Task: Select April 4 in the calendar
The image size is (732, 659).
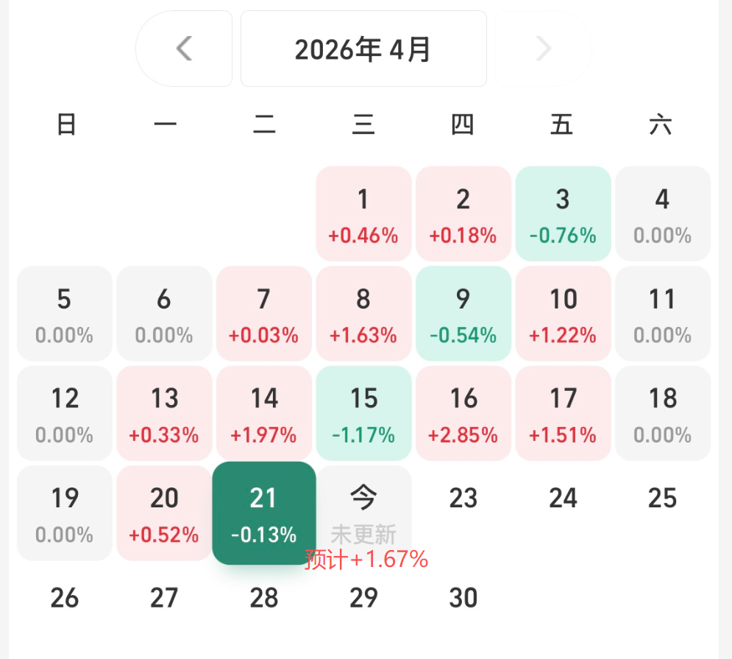Action: pos(663,214)
